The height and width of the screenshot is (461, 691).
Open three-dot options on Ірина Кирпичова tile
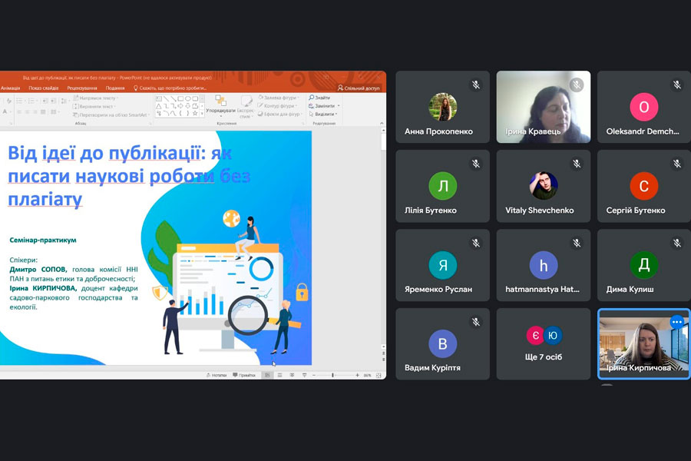677,322
